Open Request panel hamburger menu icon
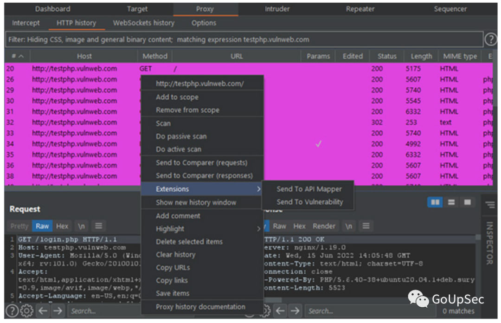This screenshot has width=501, height=323. pos(98,226)
